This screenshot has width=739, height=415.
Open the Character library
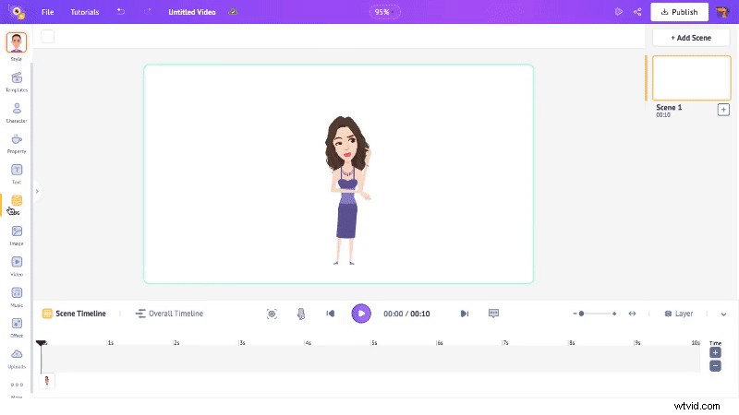pos(17,113)
